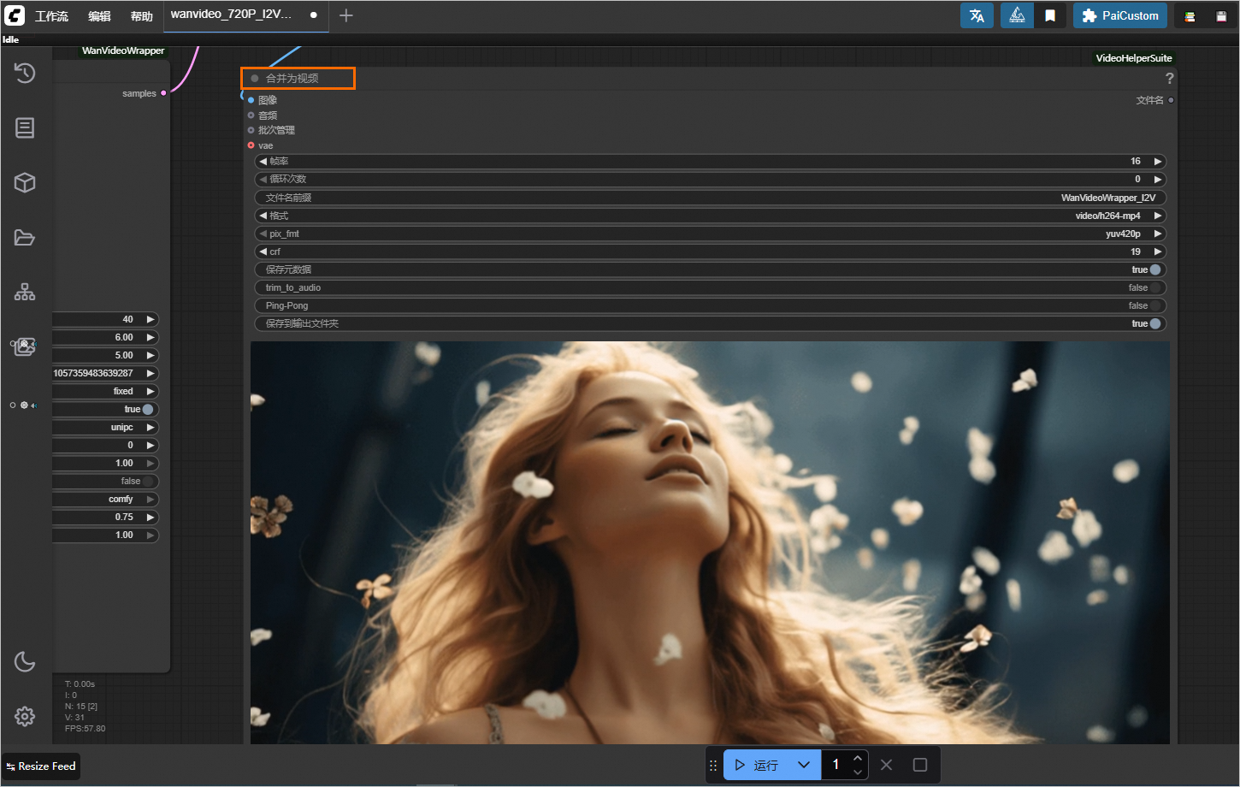This screenshot has width=1240, height=787.
Task: Open the workflows folder sidebar icon
Action: point(25,238)
